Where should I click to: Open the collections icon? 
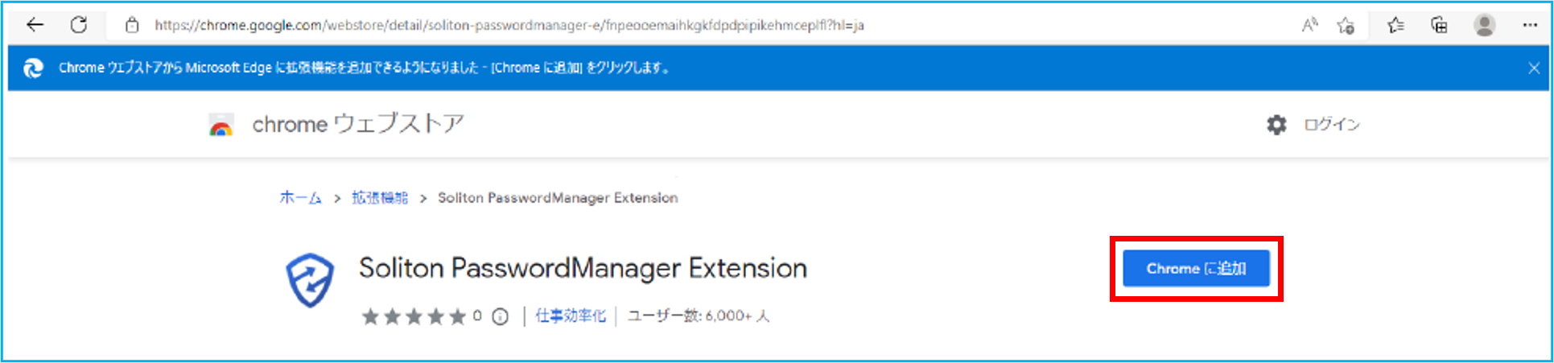[x=1440, y=25]
